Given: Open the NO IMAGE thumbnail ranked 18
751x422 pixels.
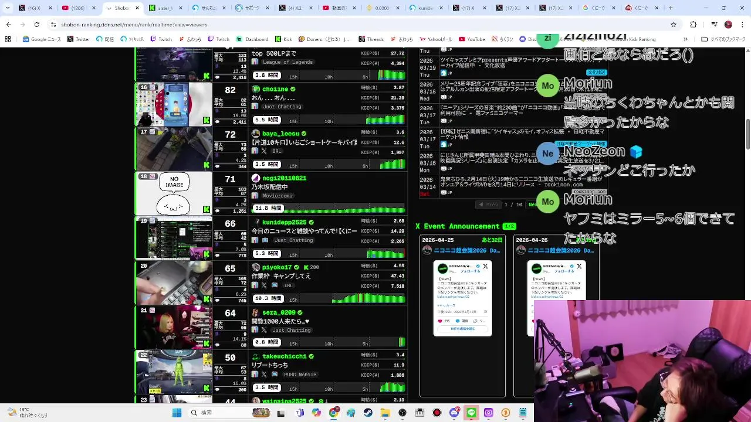Looking at the screenshot, I should [x=174, y=193].
